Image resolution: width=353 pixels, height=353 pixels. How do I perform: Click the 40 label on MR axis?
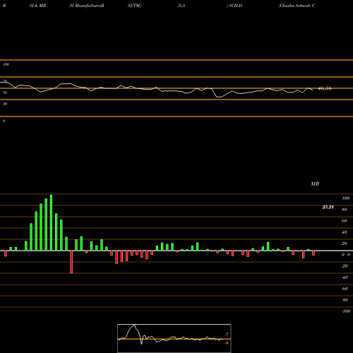(345, 232)
